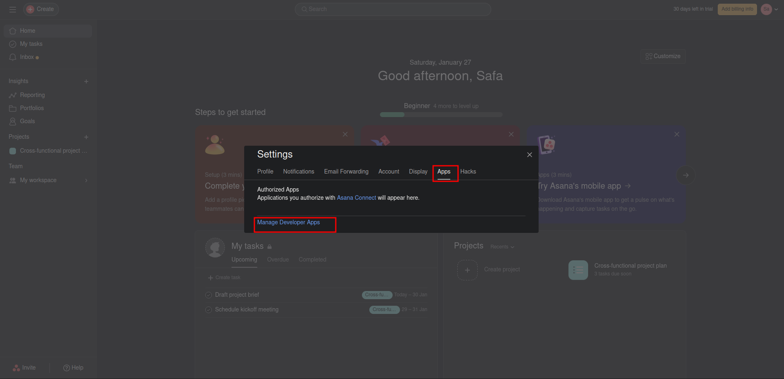
Task: Go to Home in sidebar
Action: click(x=48, y=31)
